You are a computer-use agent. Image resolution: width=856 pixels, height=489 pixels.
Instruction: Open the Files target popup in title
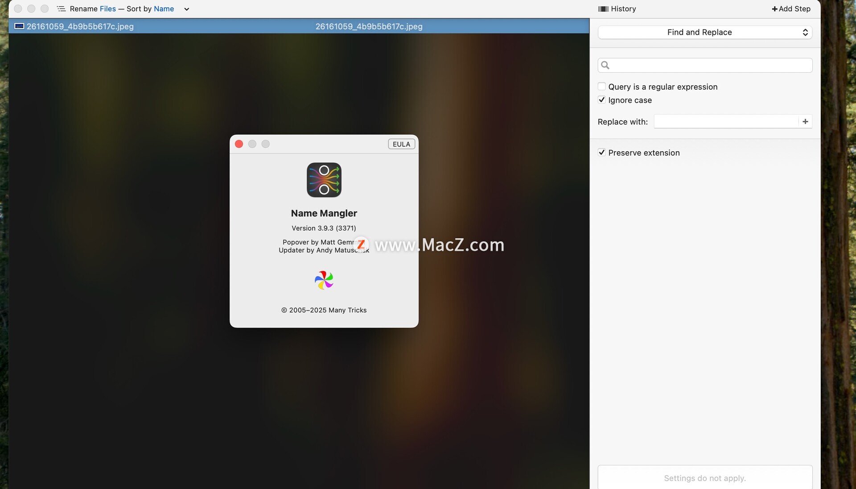pos(107,9)
